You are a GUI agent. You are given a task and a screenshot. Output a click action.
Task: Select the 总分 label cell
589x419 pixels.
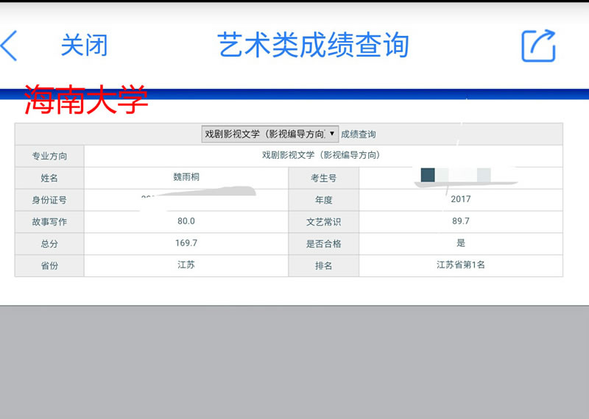[49, 244]
